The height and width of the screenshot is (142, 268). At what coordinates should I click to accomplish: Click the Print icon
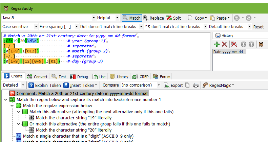tap(196, 85)
